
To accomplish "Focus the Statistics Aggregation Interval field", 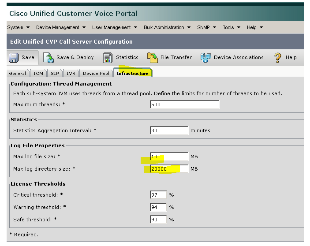I will [x=169, y=130].
